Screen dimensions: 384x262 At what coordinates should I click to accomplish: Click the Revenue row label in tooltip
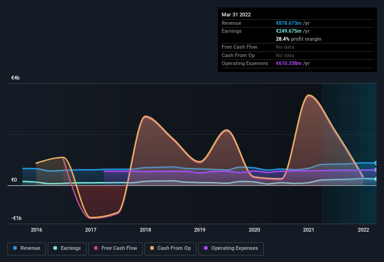tap(231, 23)
